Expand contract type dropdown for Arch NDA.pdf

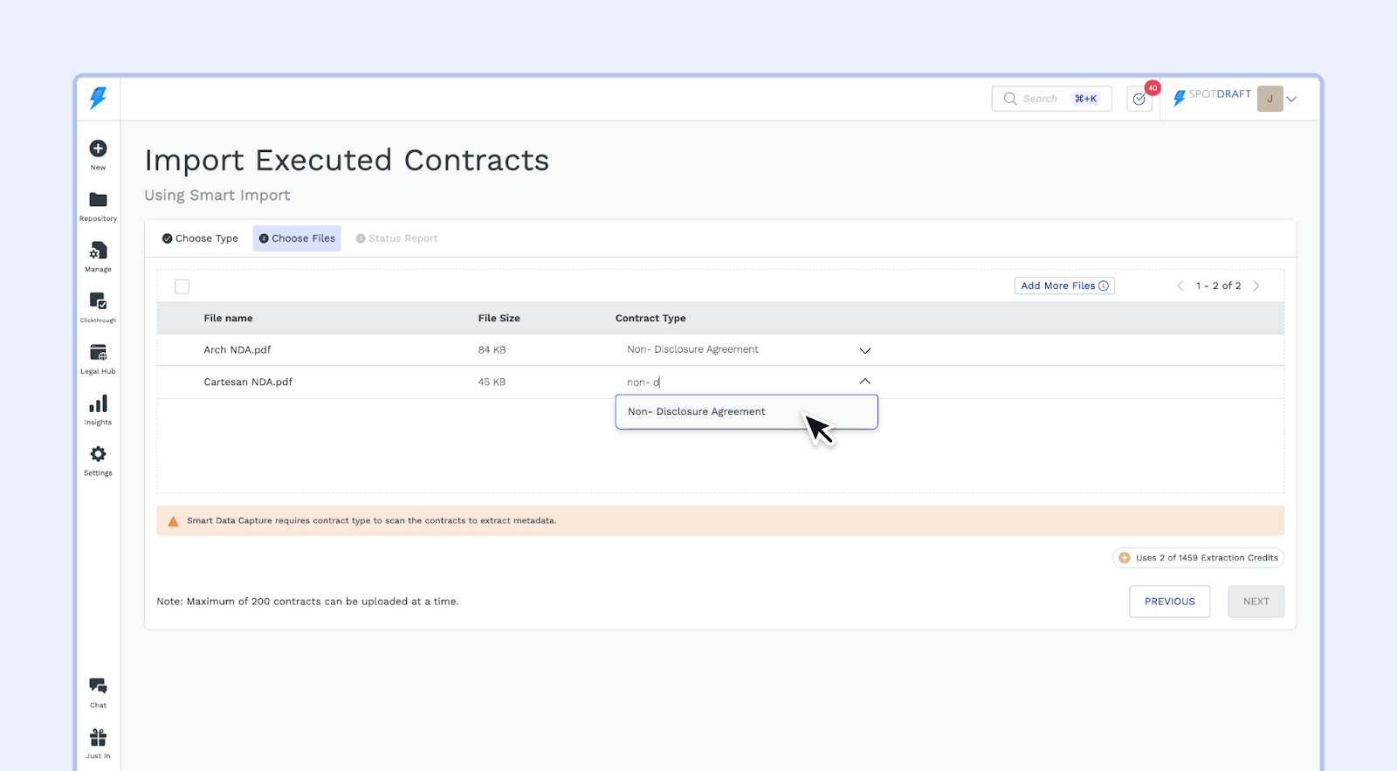864,350
